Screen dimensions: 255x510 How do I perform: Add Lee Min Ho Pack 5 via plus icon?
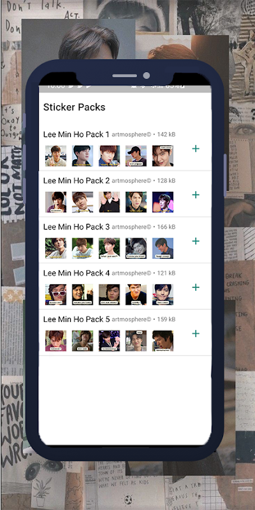point(196,333)
